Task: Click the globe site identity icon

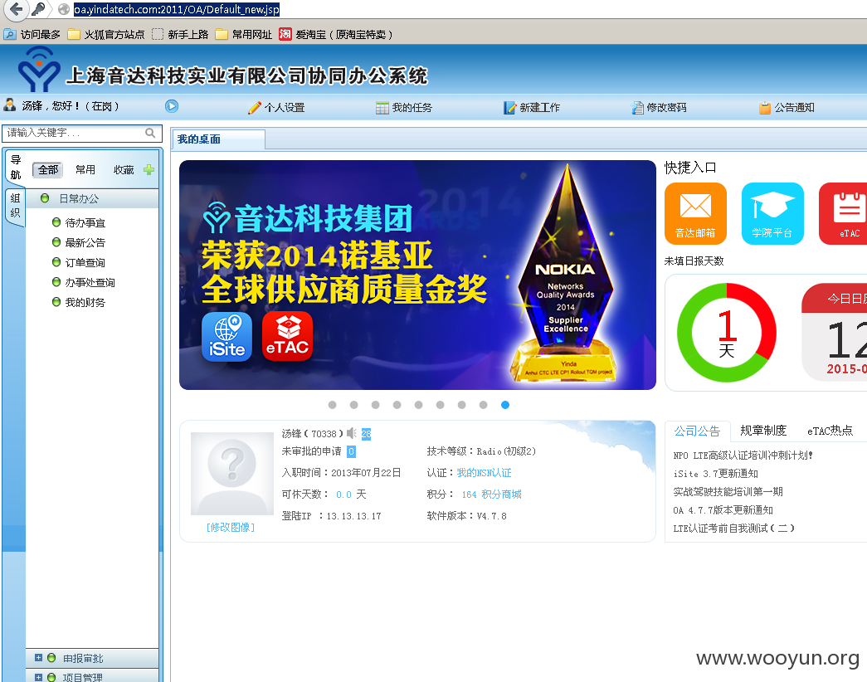Action: click(64, 9)
